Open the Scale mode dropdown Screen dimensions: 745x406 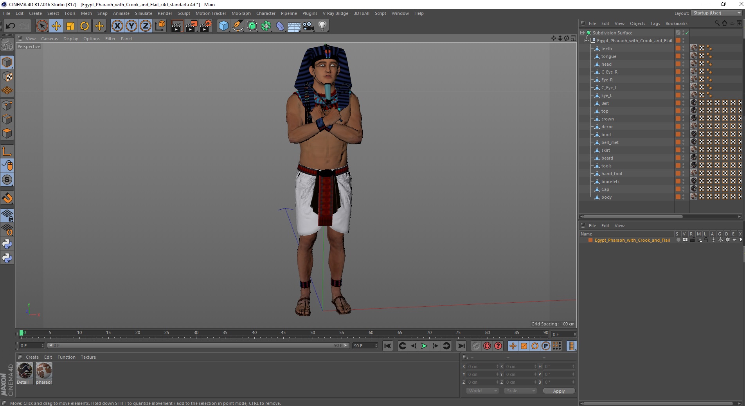(x=520, y=391)
